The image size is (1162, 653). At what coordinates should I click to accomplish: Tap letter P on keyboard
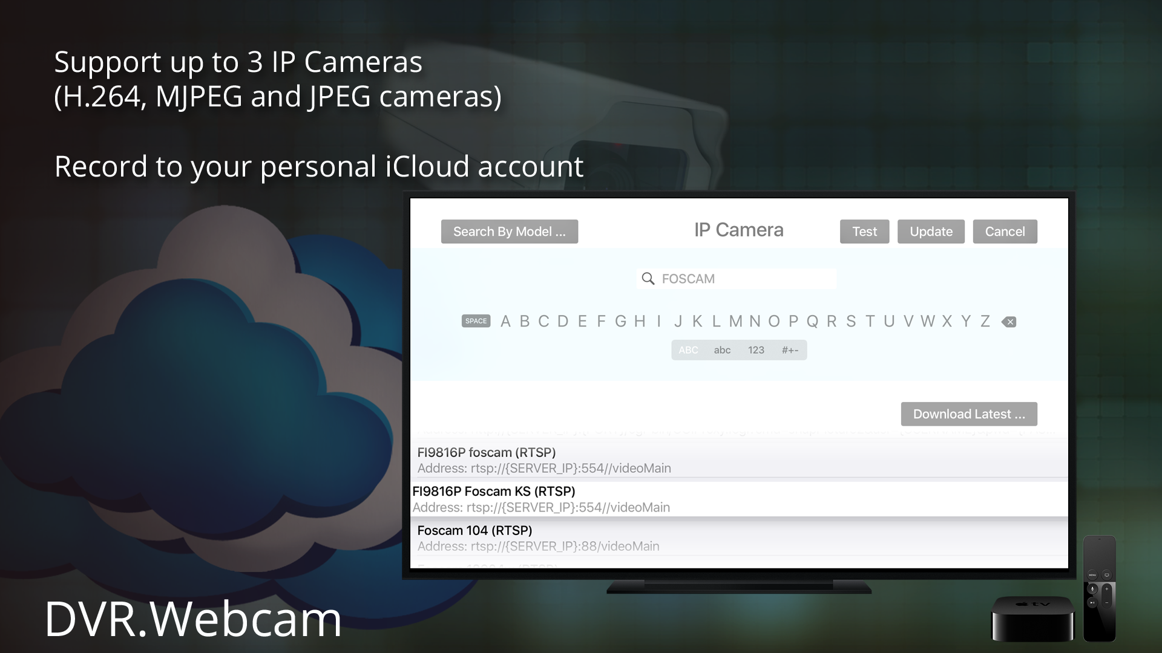(793, 321)
